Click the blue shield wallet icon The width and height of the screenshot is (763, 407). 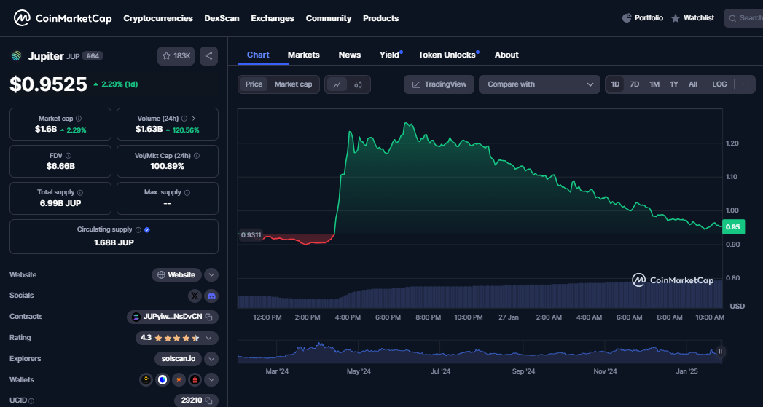[162, 380]
